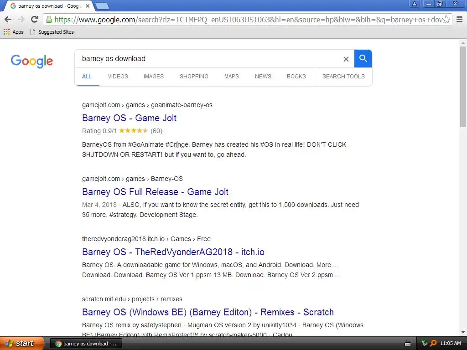The image size is (467, 350).
Task: Click the browser forward arrow
Action: (21, 20)
